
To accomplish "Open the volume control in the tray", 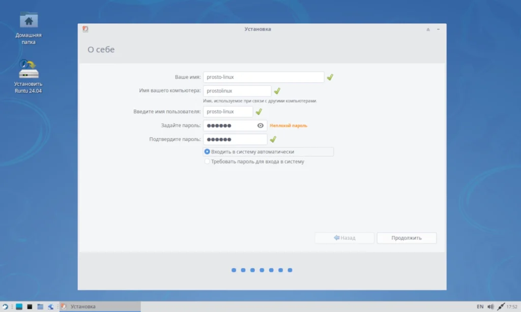I will 490,307.
